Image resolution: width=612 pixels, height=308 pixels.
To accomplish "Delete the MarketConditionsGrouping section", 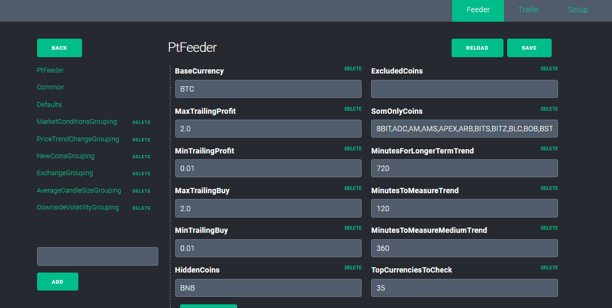I will pos(142,122).
